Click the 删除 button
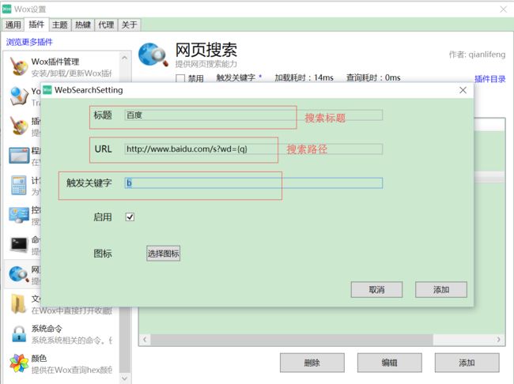 point(312,363)
